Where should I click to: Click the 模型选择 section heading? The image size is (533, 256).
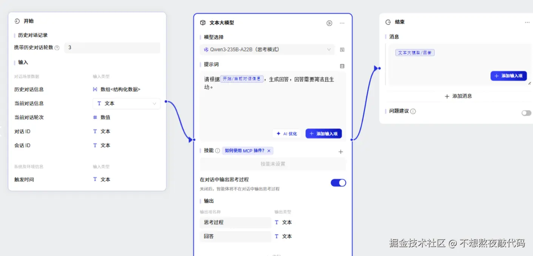[214, 37]
